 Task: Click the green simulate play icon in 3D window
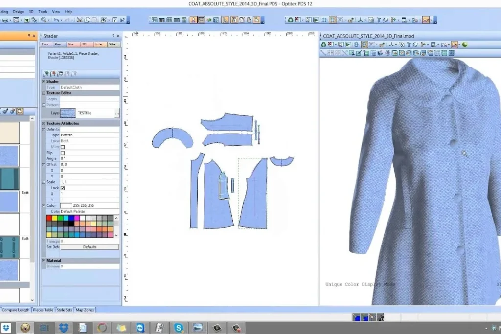point(348,45)
